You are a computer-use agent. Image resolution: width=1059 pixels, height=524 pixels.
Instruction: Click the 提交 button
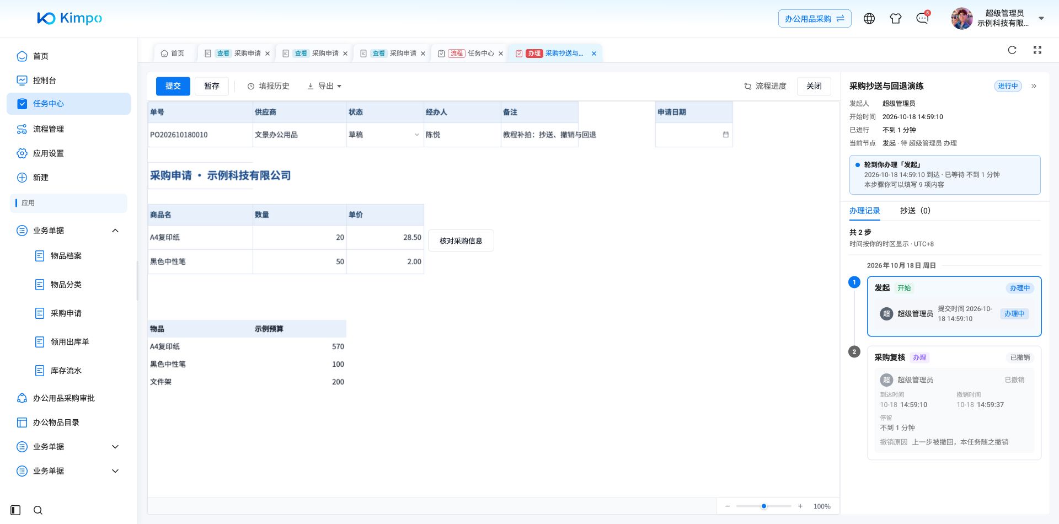pyautogui.click(x=173, y=86)
